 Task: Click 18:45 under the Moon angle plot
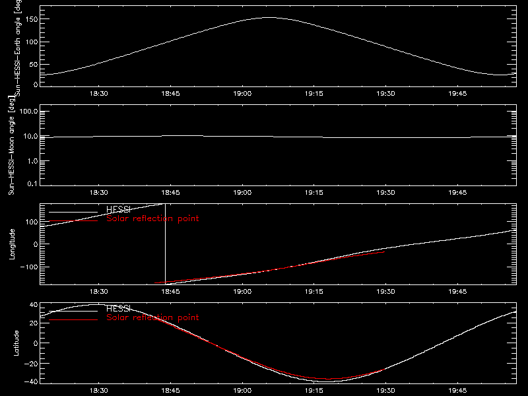pyautogui.click(x=170, y=193)
